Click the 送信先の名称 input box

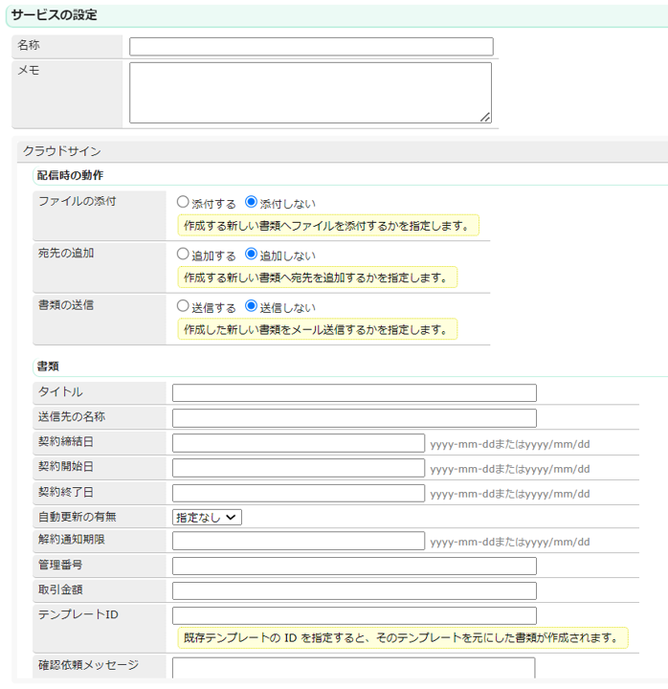coord(354,417)
